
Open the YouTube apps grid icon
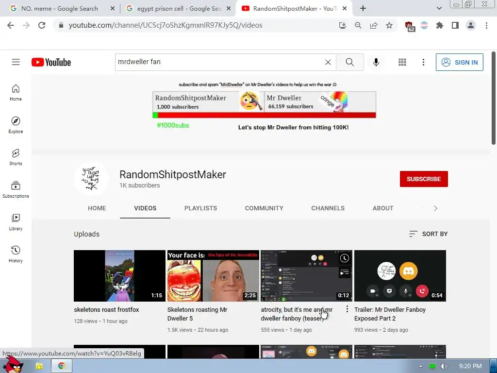(x=402, y=62)
